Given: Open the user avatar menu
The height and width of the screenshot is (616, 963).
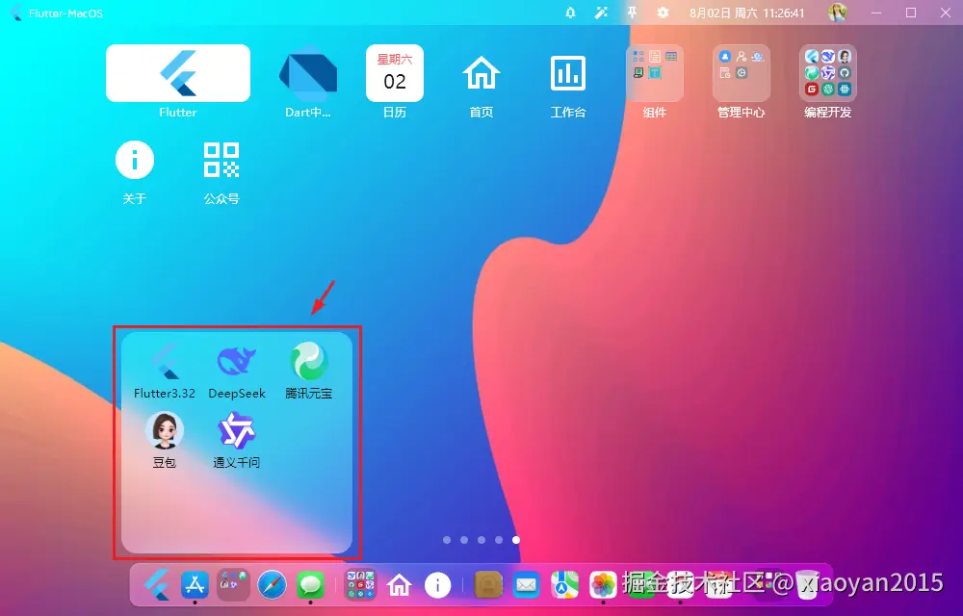Looking at the screenshot, I should 838,13.
